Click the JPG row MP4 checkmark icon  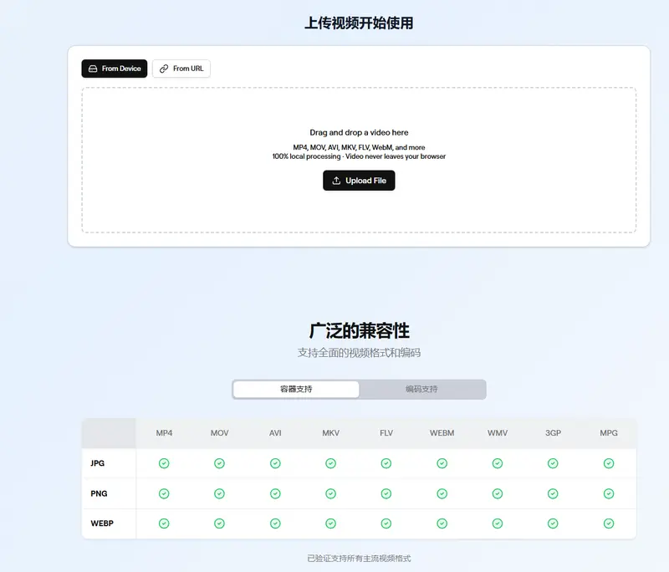[x=164, y=463]
